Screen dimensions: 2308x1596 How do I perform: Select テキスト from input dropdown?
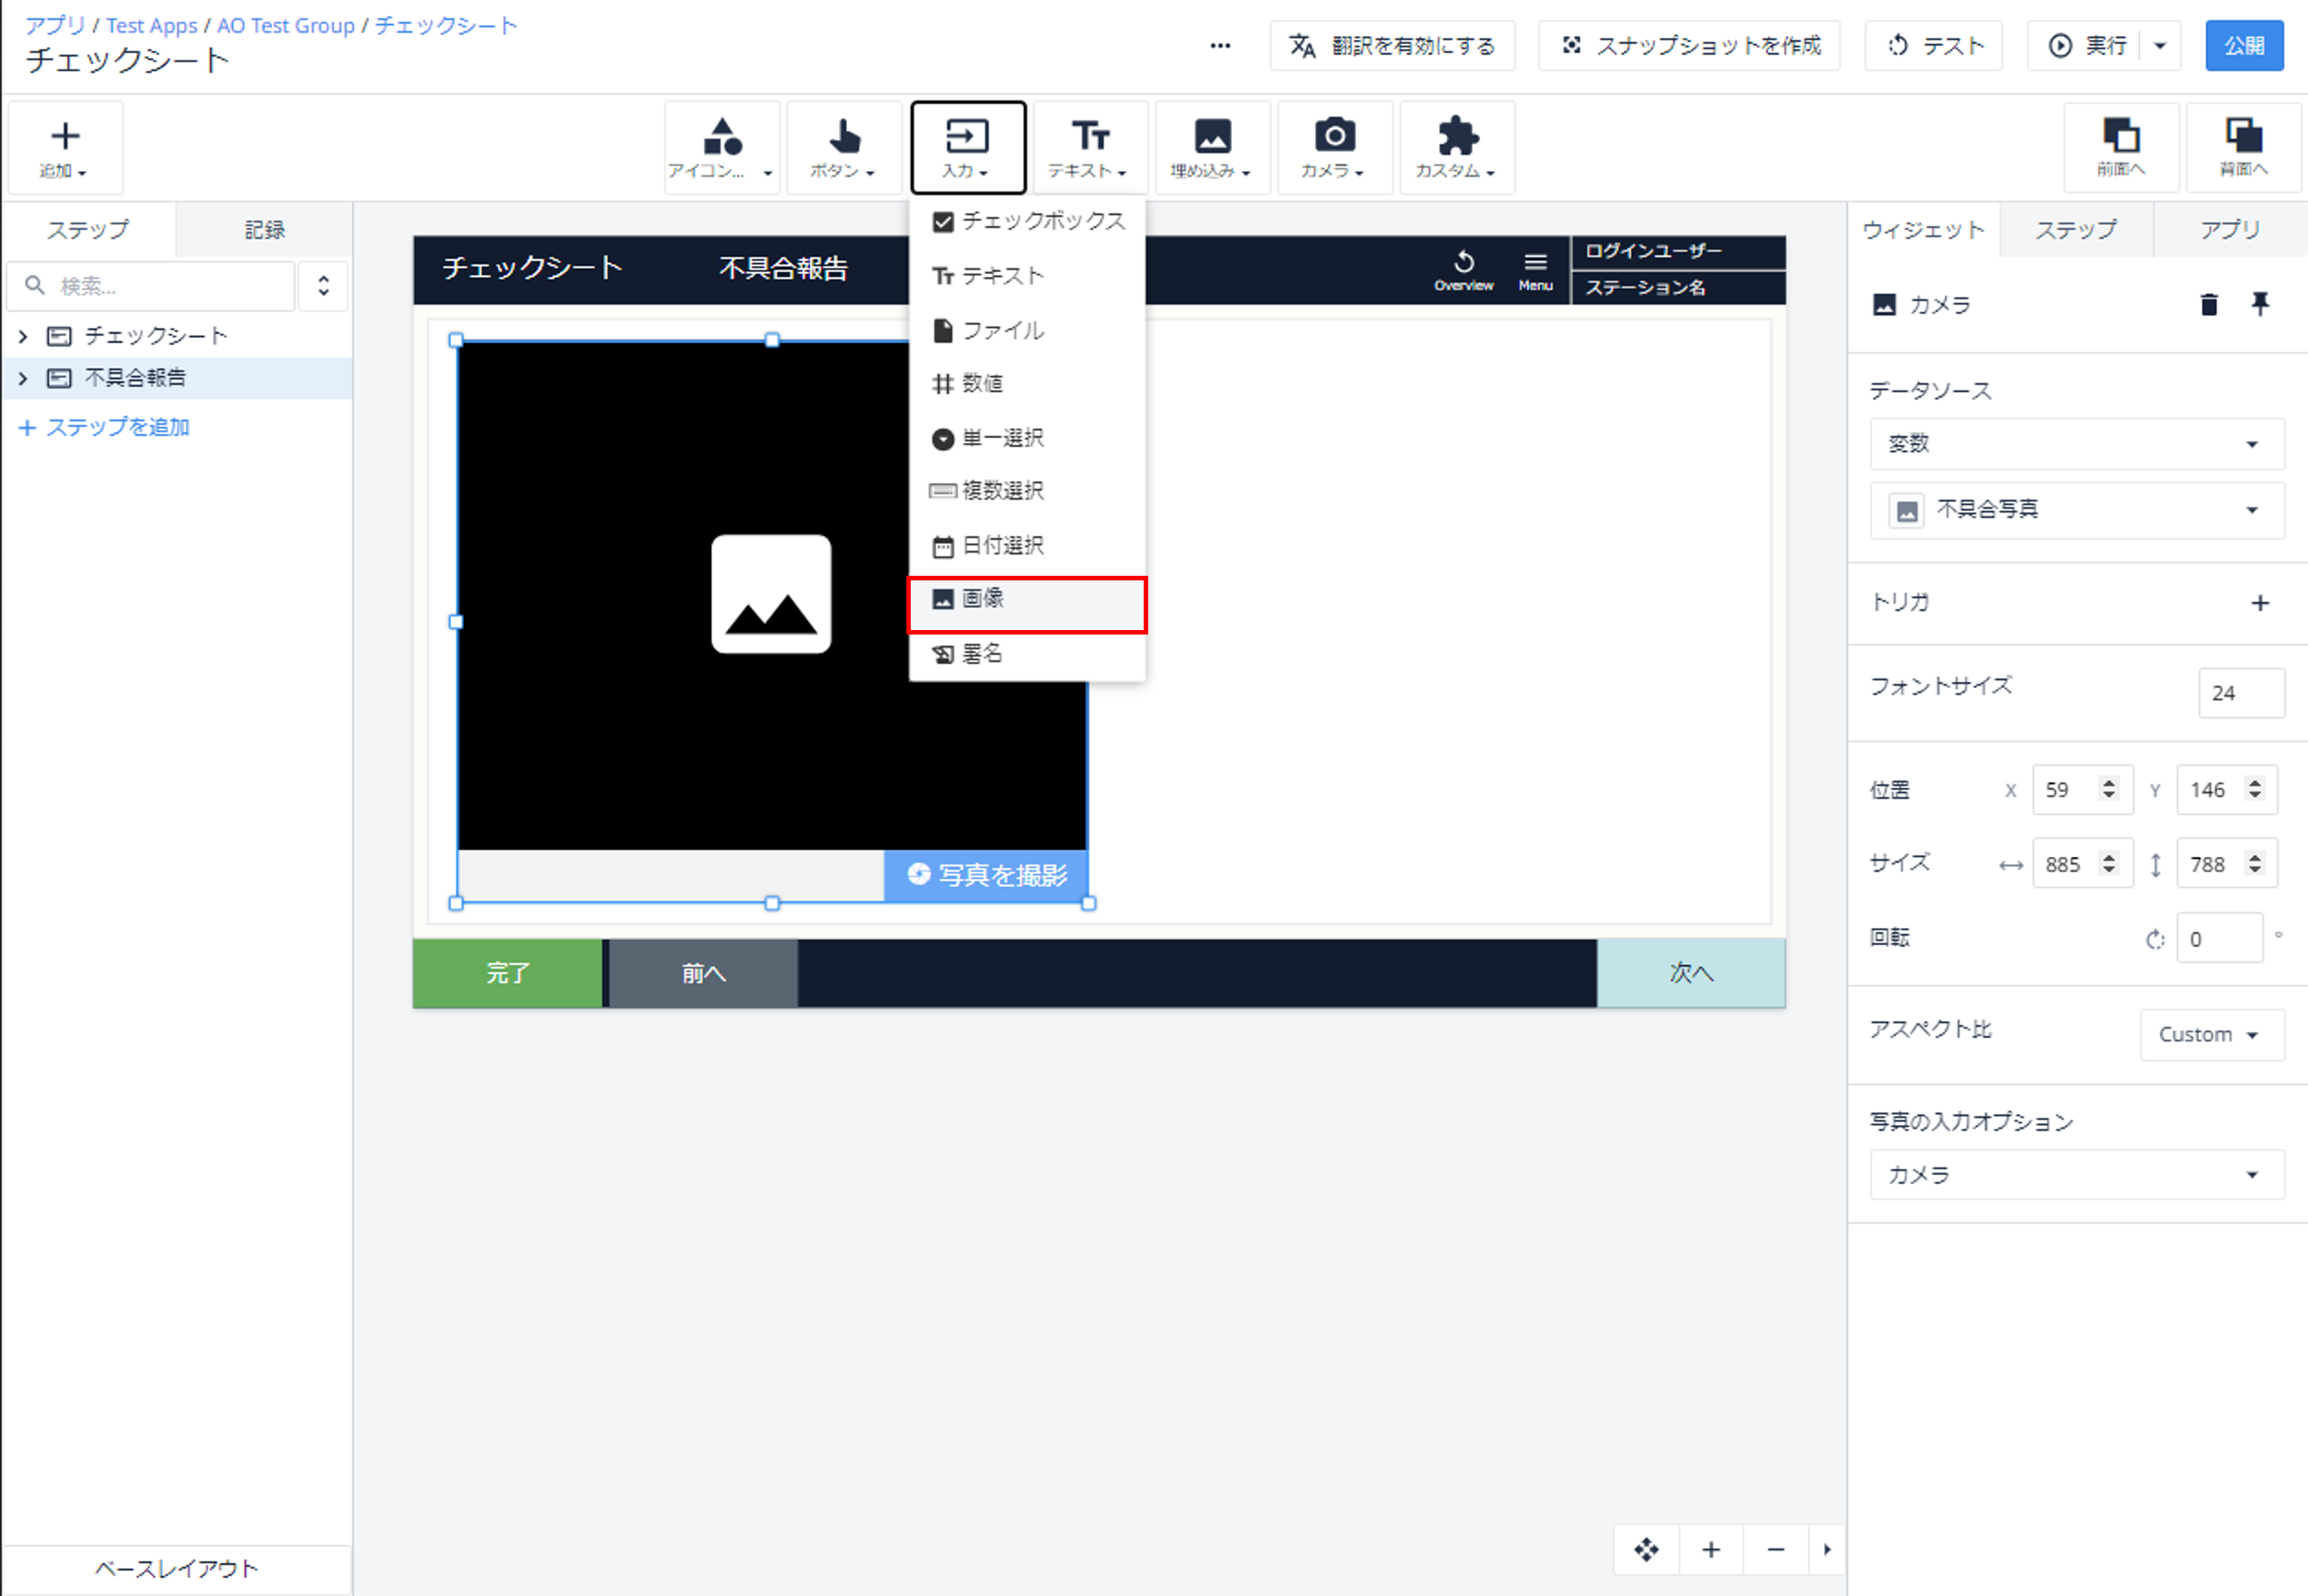click(1028, 275)
